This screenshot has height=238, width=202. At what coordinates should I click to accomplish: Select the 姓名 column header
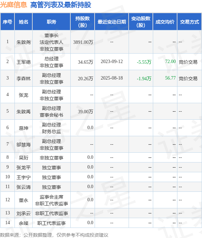(24, 22)
